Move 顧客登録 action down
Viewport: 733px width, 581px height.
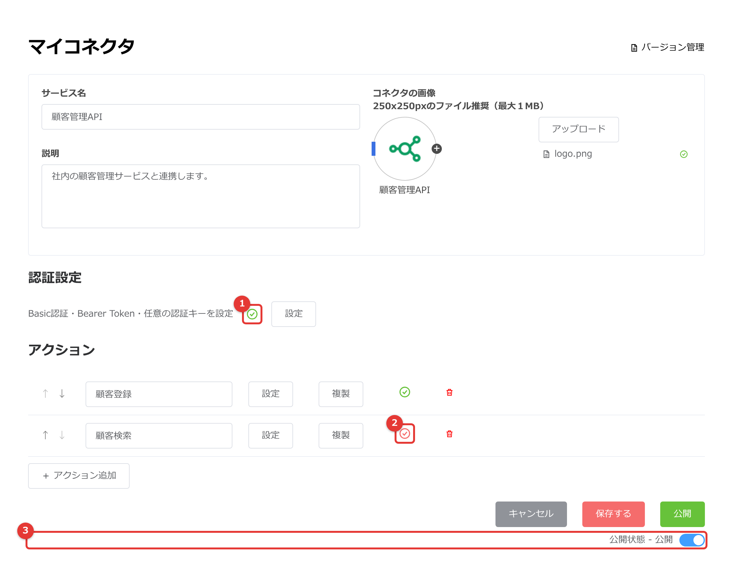(62, 393)
